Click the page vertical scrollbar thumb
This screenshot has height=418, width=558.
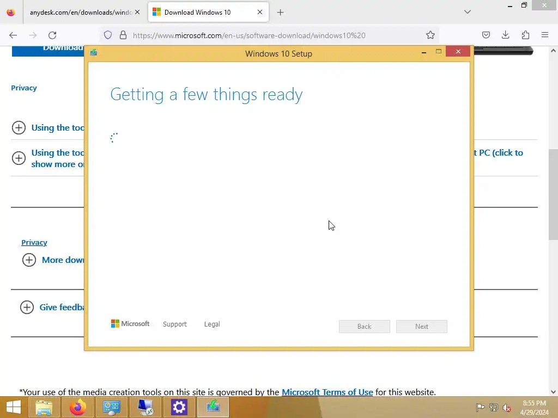553,194
